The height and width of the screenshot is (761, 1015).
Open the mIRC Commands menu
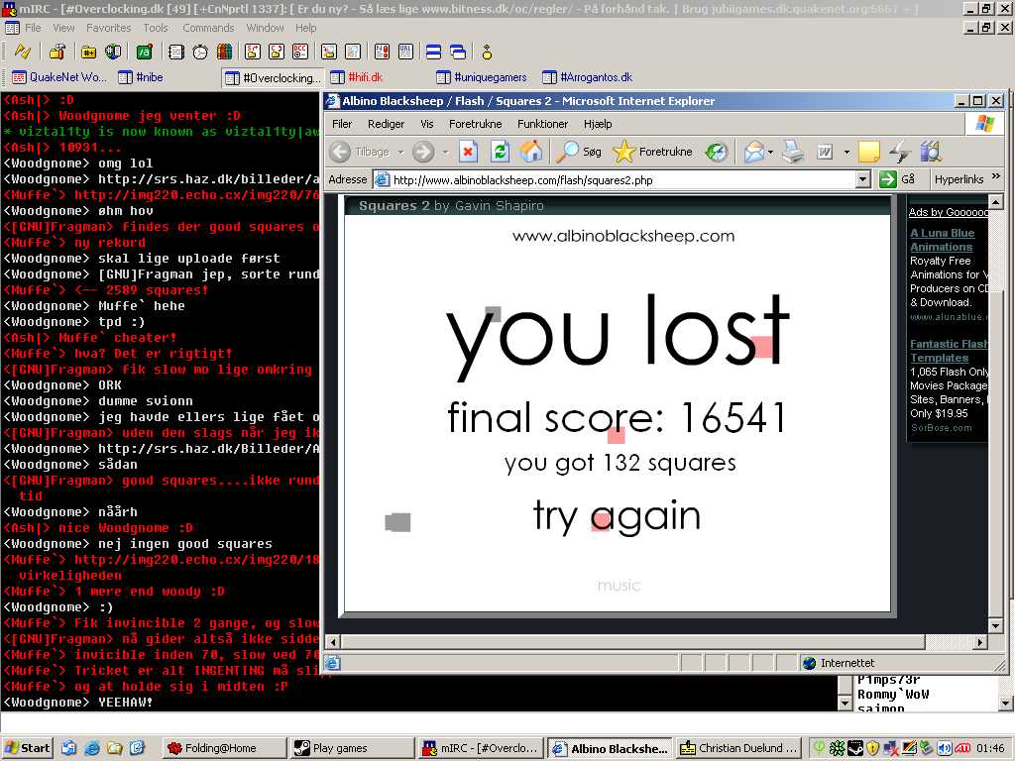[208, 28]
